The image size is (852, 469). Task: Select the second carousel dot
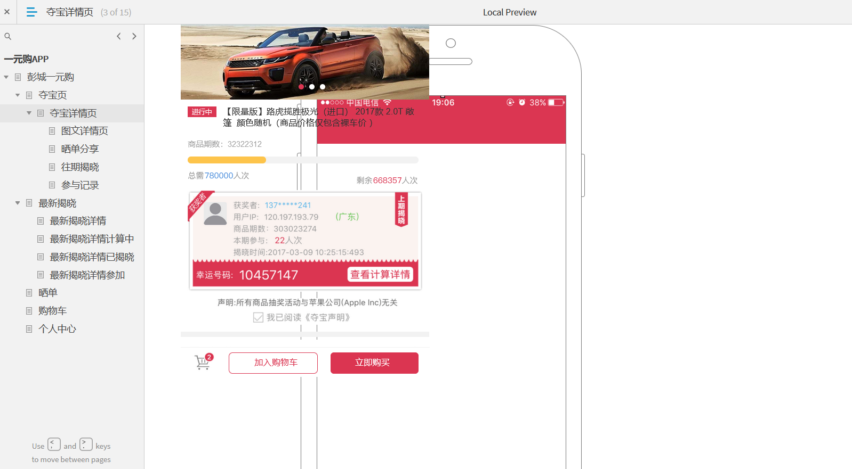(312, 87)
